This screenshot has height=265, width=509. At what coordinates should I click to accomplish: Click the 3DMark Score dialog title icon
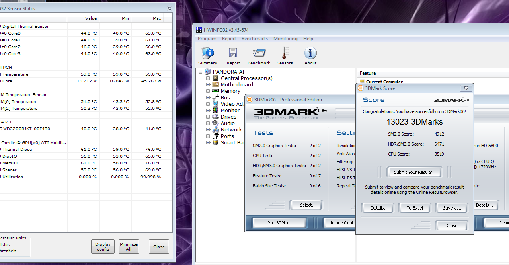point(361,88)
